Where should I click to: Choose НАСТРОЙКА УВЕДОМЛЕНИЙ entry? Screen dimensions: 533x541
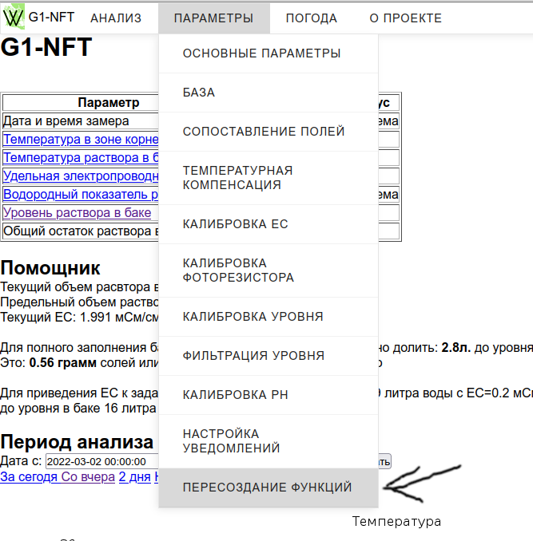point(231,441)
